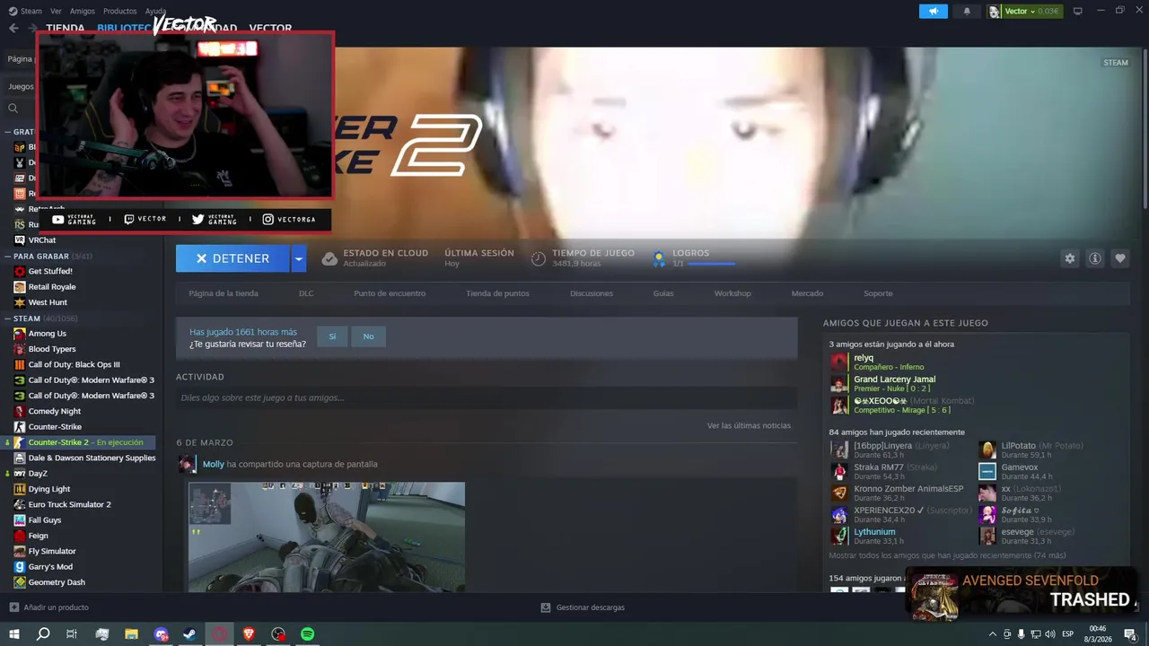Viewport: 1149px width, 646px height.
Task: Open Grand Larceny Jamal friend entry
Action: coord(894,384)
